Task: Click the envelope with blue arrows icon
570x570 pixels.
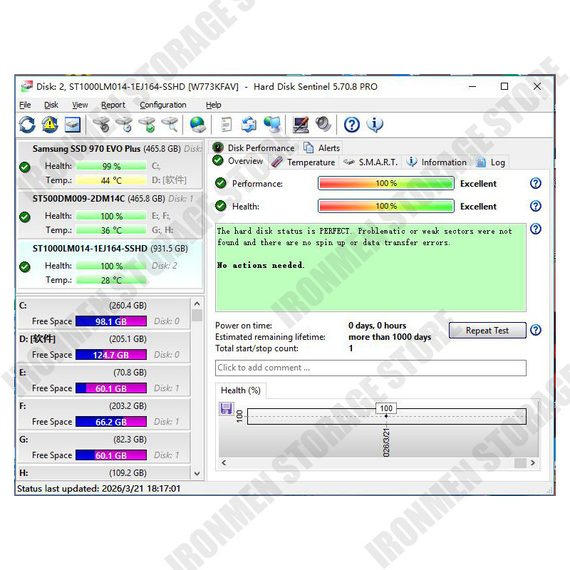Action: 249,125
